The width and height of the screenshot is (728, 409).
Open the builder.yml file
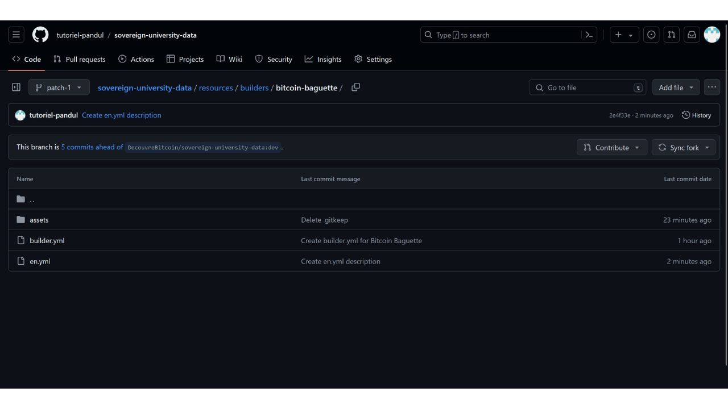click(47, 241)
